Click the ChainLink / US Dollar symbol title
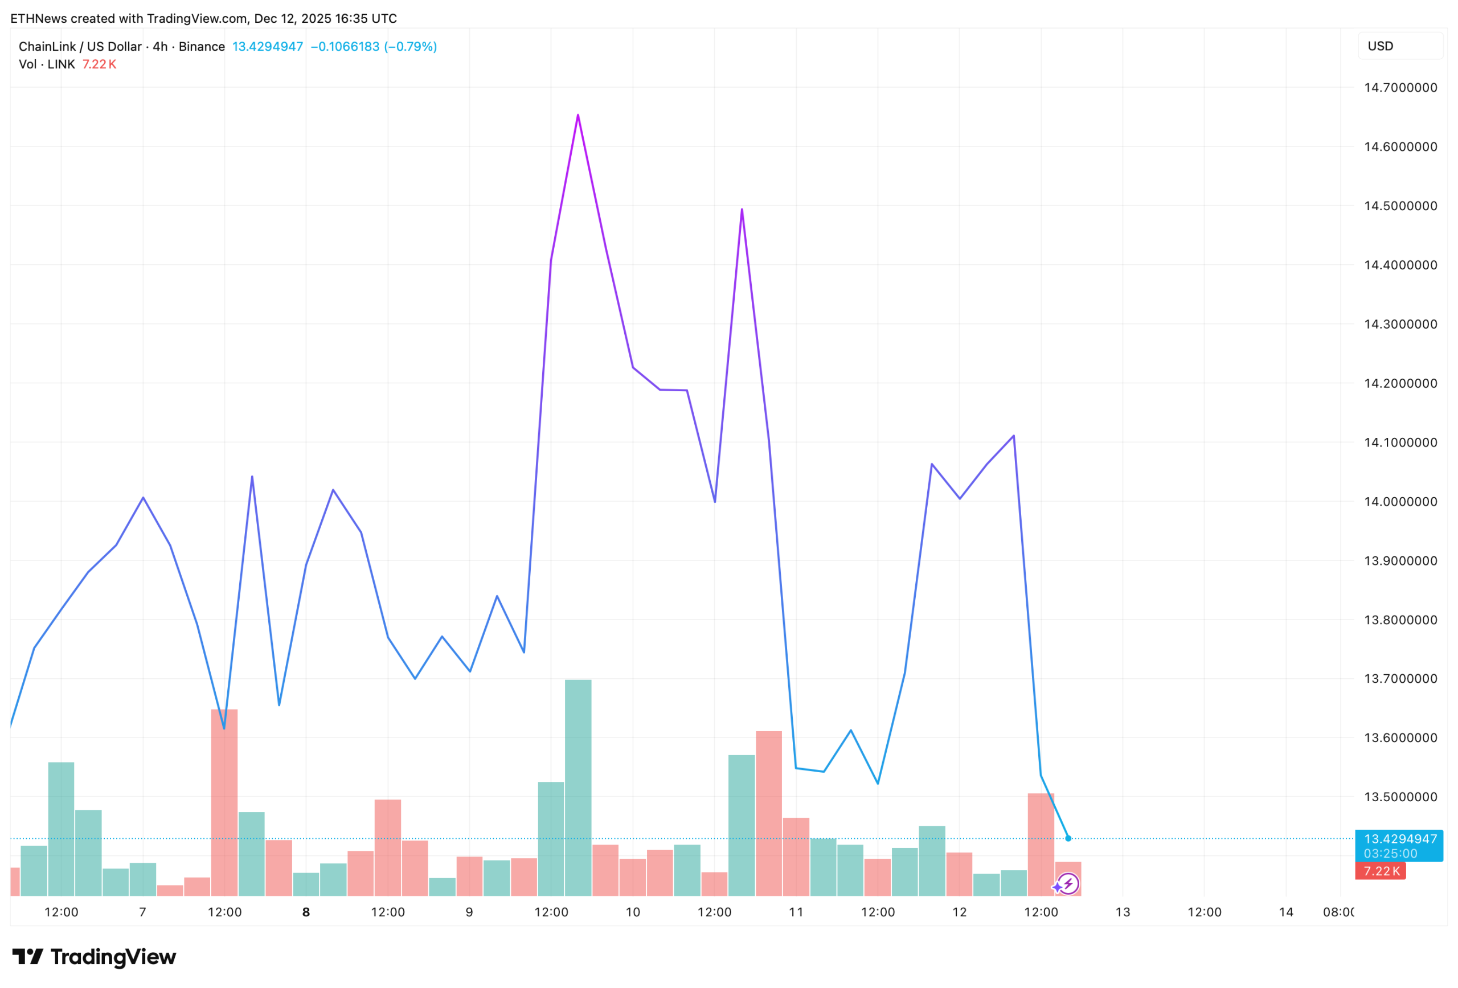The width and height of the screenshot is (1458, 988). tap(80, 47)
